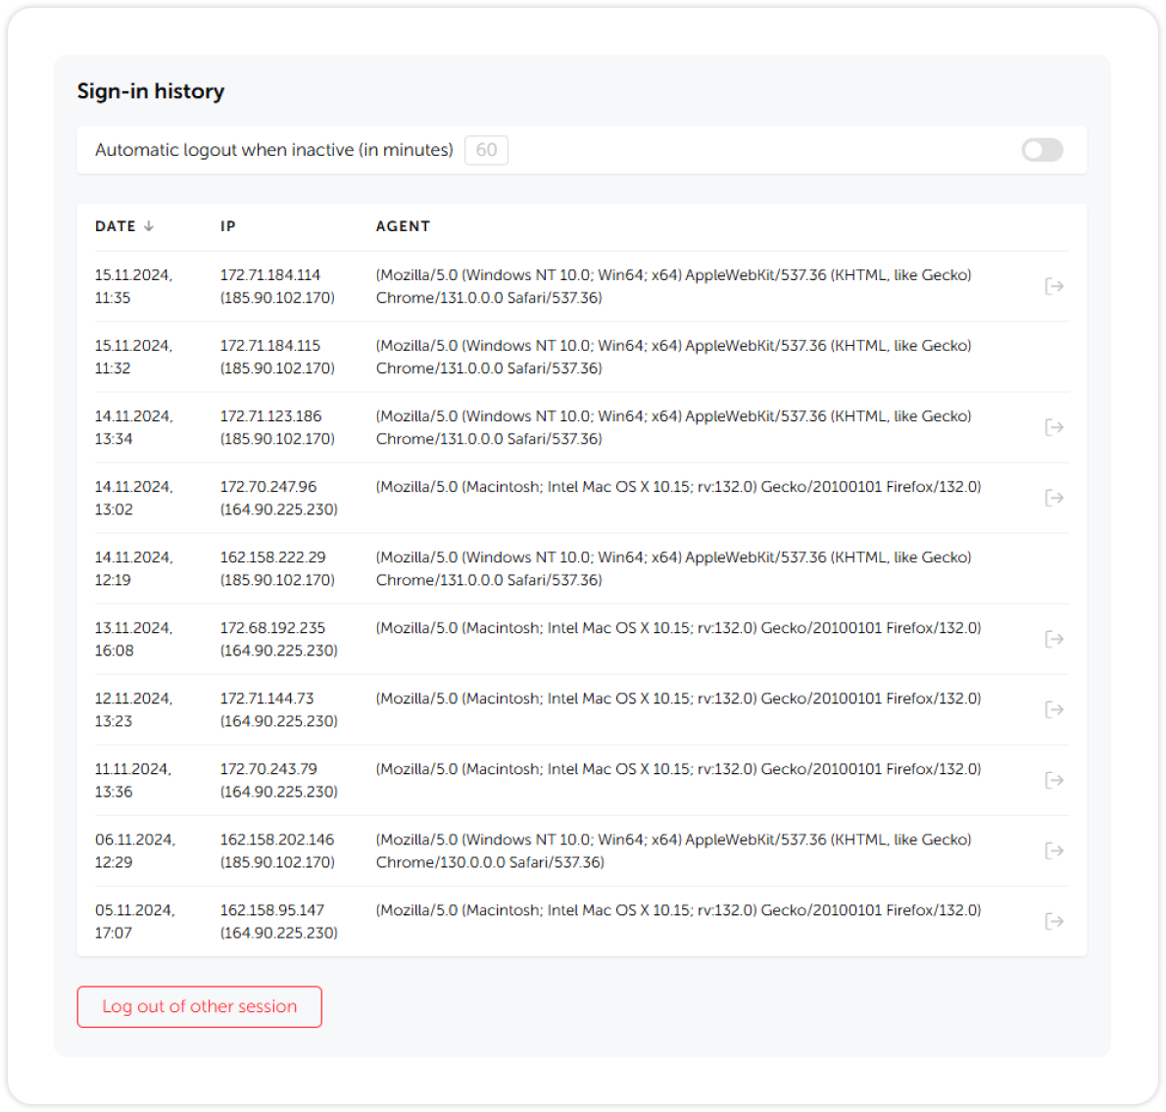Log out the 11.11.2024 13:36 session
This screenshot has width=1166, height=1112.
(1054, 780)
